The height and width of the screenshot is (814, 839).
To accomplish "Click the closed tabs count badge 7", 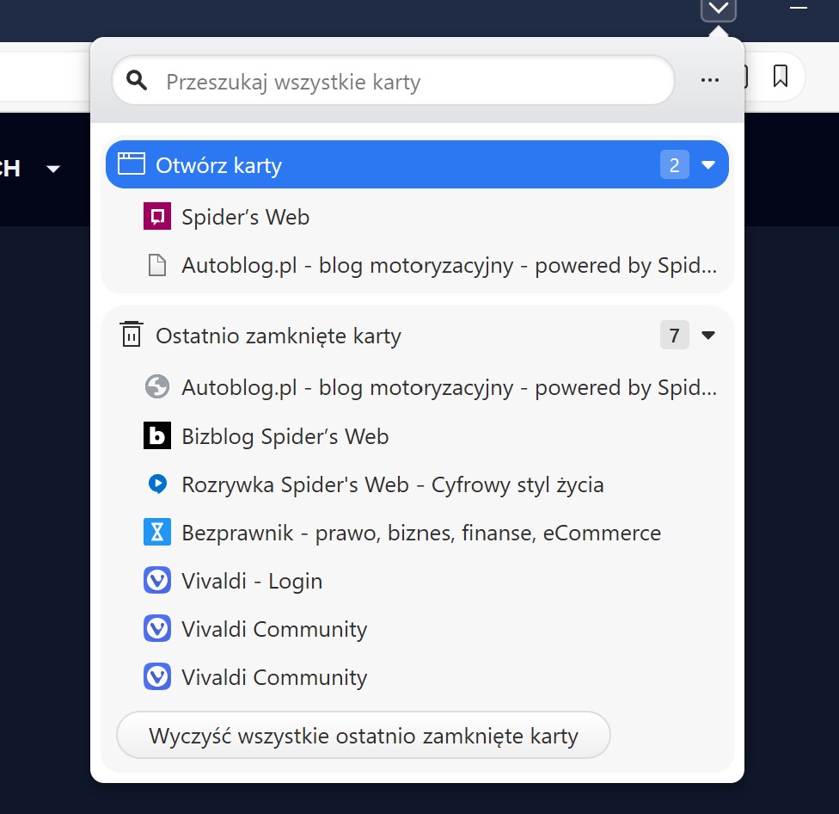I will [x=674, y=336].
